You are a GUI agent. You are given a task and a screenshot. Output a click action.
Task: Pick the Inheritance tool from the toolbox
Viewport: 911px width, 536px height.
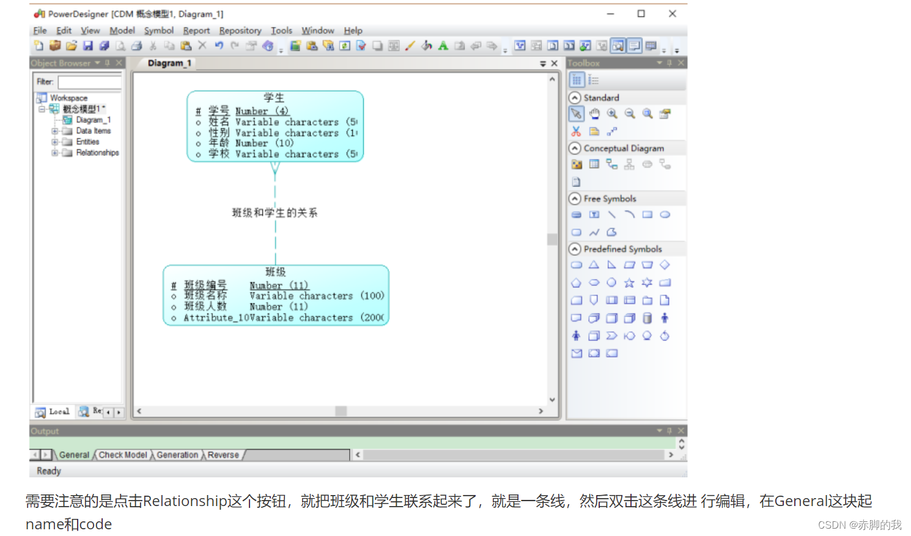pyautogui.click(x=629, y=164)
